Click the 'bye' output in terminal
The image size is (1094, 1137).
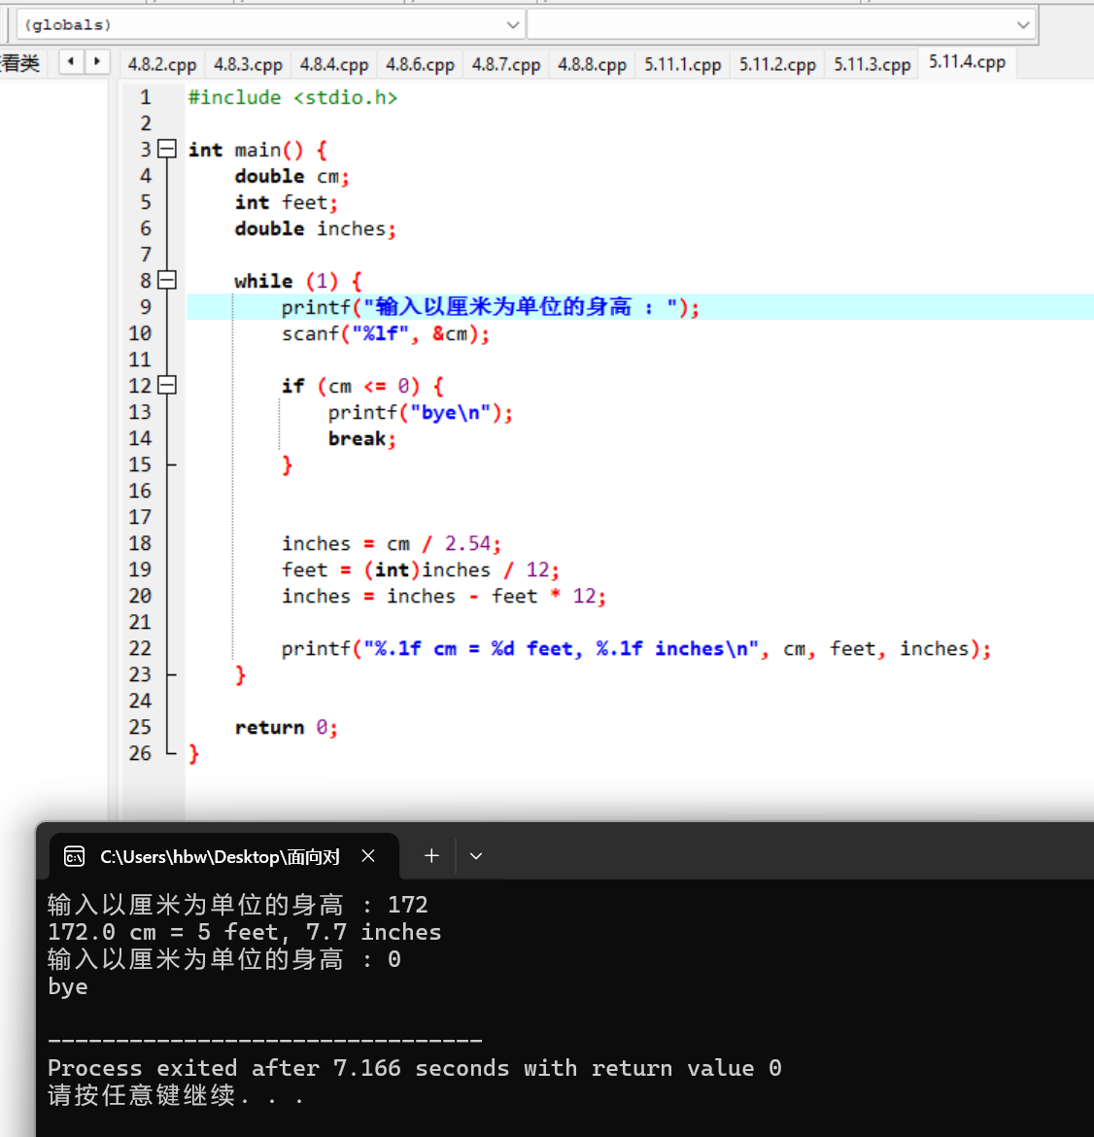(67, 986)
